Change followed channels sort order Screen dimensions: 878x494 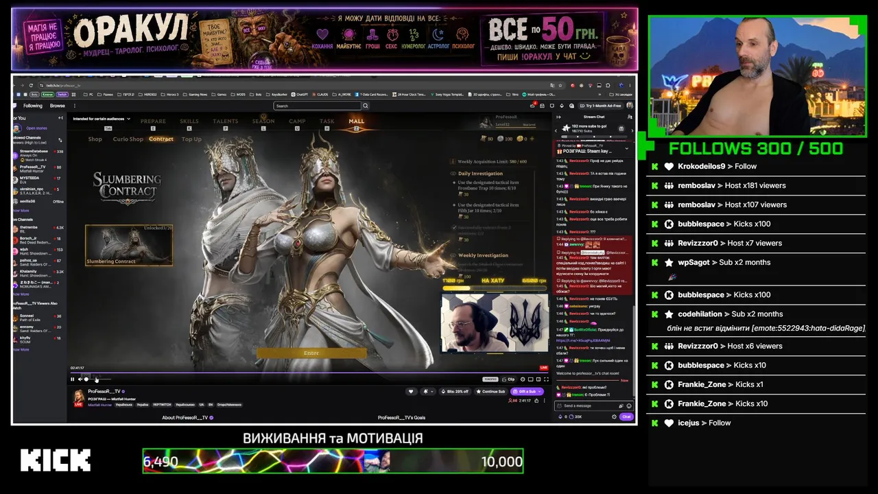pyautogui.click(x=60, y=140)
